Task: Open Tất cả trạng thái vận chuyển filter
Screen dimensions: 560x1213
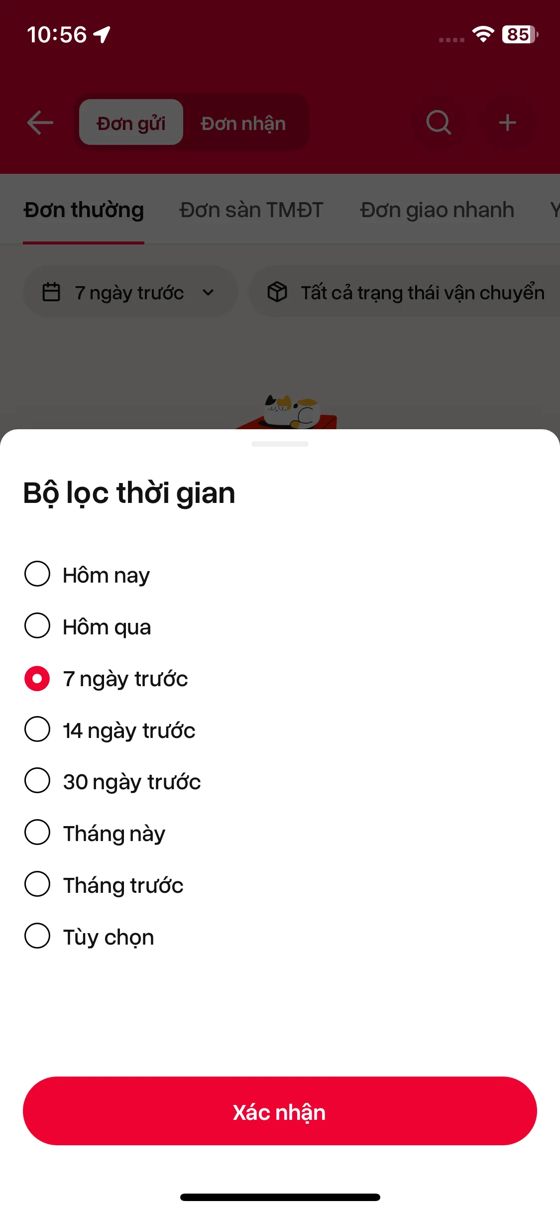Action: 422,292
